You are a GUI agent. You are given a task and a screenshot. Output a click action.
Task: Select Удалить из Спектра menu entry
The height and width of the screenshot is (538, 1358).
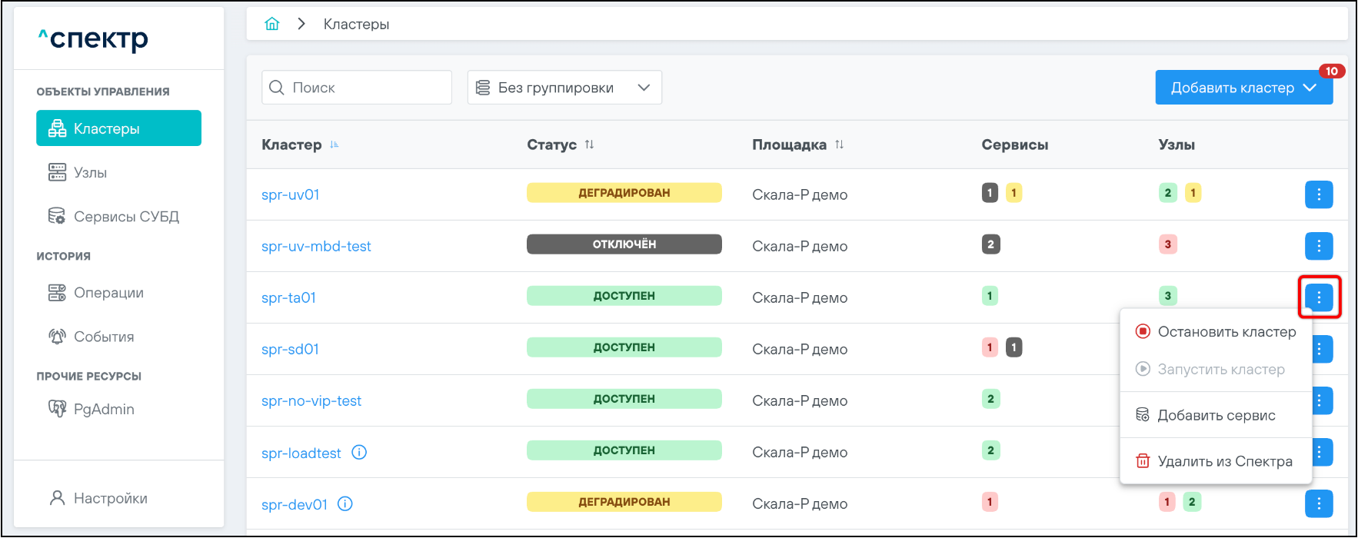(x=1224, y=462)
